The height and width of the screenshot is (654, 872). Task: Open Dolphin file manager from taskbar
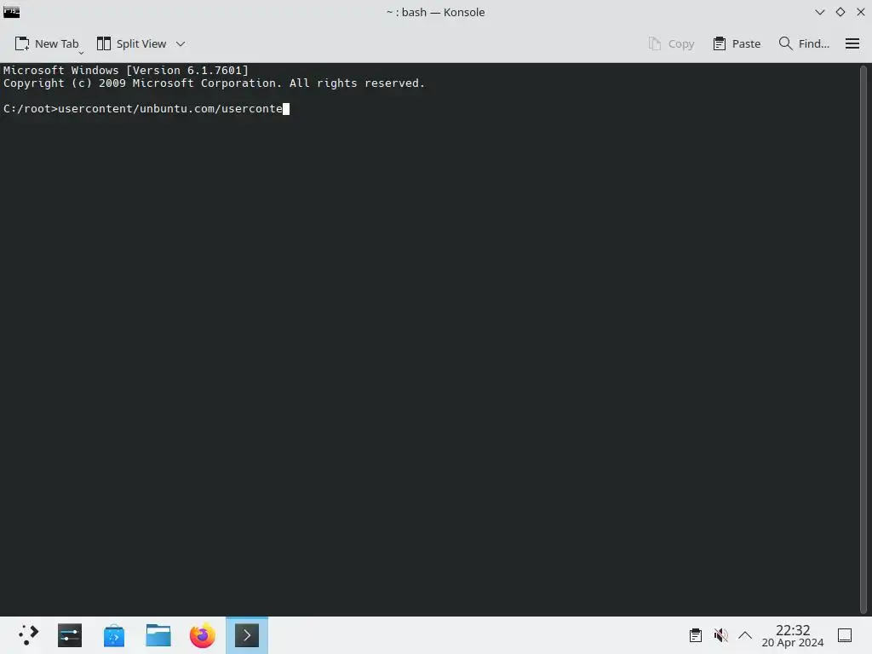pyautogui.click(x=158, y=635)
